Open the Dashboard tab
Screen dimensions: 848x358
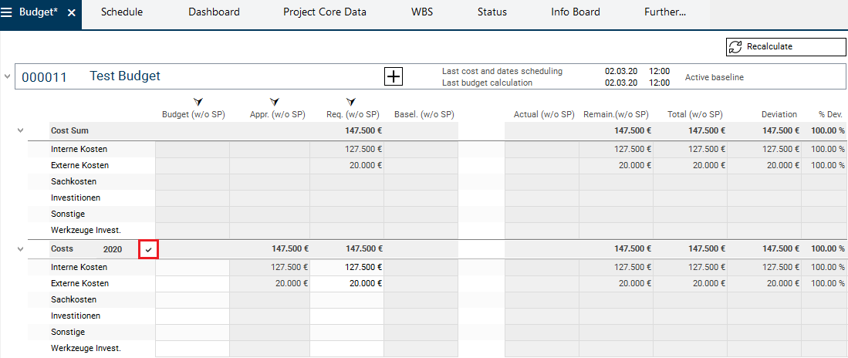pyautogui.click(x=214, y=12)
